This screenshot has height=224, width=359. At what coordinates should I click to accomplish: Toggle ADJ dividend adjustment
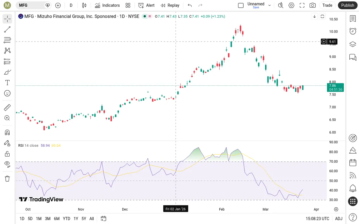tap(339, 219)
